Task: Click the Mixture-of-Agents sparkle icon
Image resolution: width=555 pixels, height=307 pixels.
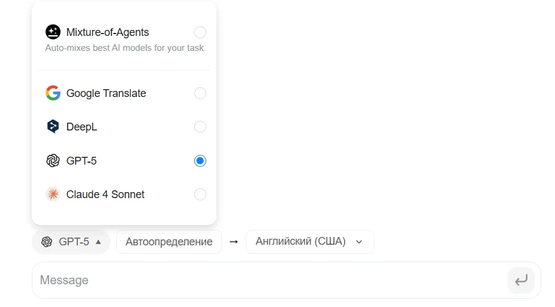Action: [x=53, y=32]
